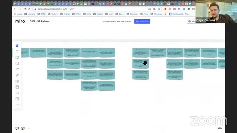Open the sport bookmarks folder
237x133 pixels.
click(x=109, y=14)
